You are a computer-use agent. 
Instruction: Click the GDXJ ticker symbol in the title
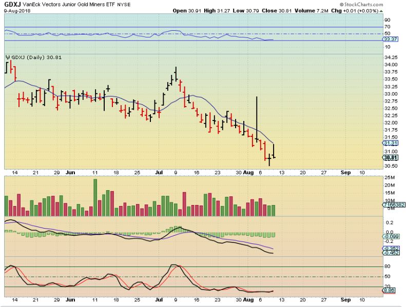(x=13, y=5)
